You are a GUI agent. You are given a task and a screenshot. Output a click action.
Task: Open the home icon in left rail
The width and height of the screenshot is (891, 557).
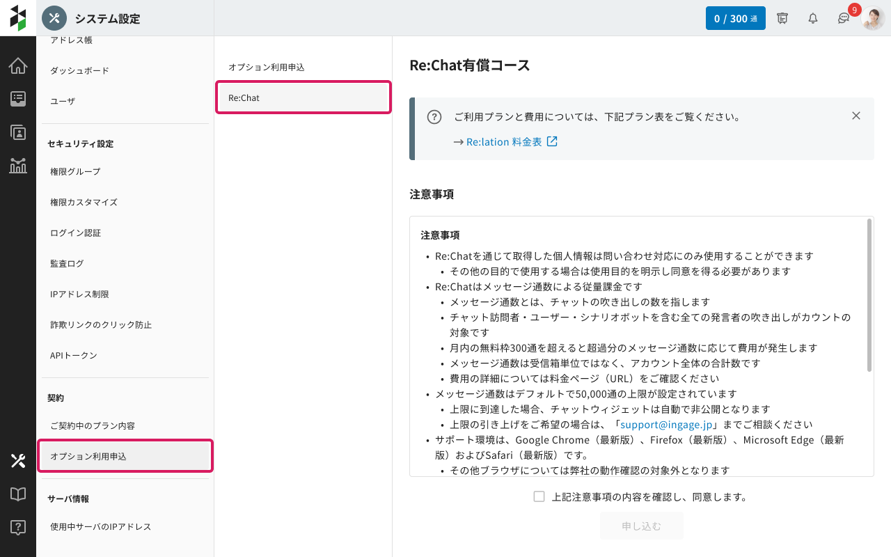[x=18, y=66]
